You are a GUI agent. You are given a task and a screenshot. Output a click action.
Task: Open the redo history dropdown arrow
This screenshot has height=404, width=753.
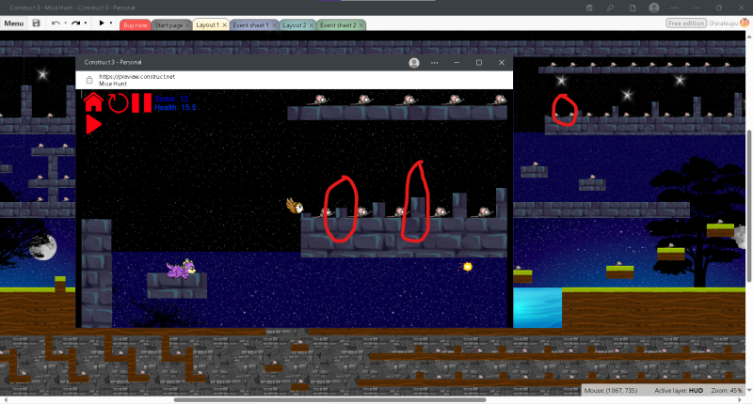(x=86, y=23)
